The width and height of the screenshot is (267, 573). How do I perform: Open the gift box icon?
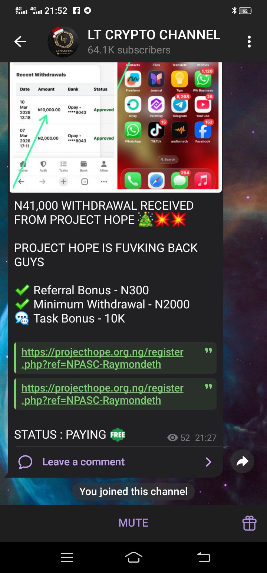[249, 523]
